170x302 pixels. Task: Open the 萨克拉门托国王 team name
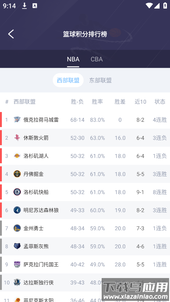[41, 265]
